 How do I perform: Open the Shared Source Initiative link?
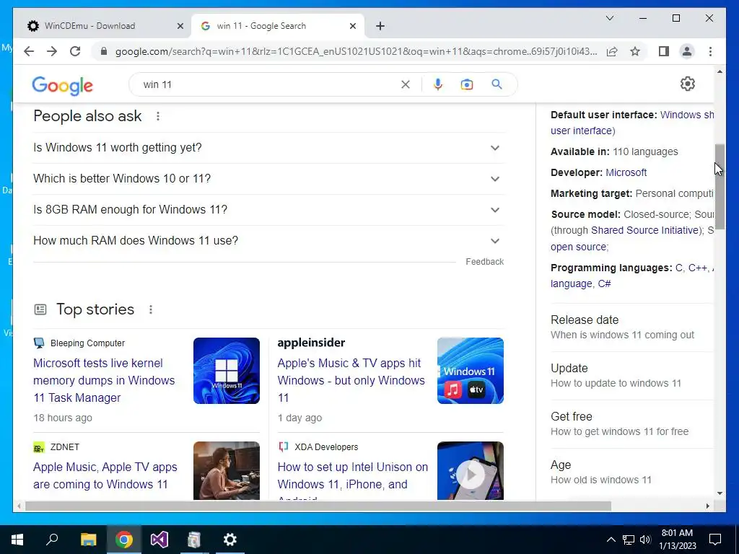[x=645, y=230]
